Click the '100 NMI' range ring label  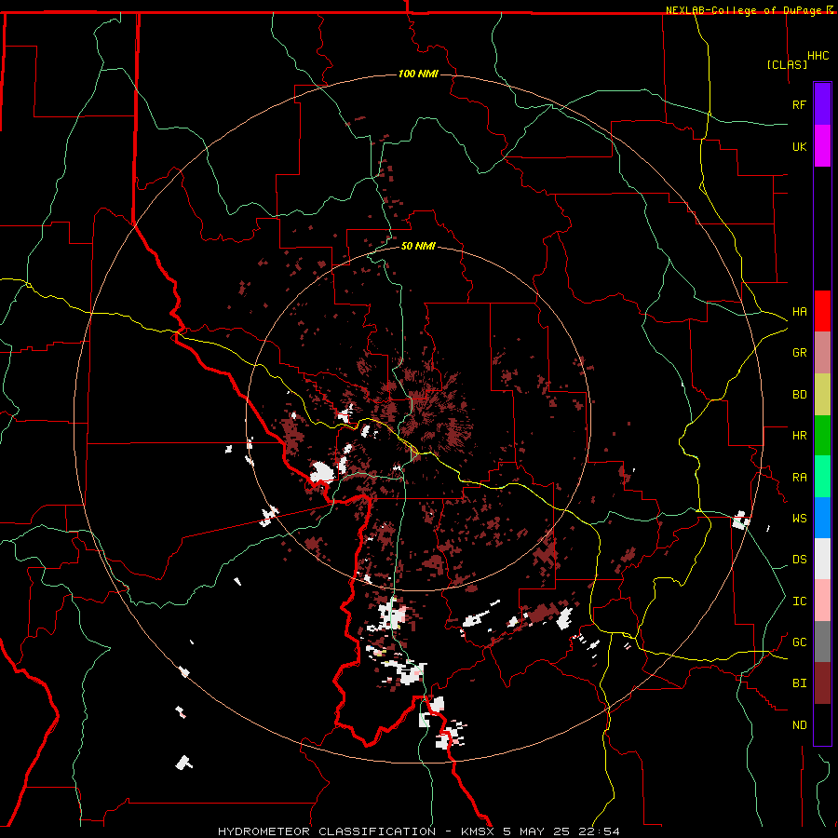click(418, 74)
